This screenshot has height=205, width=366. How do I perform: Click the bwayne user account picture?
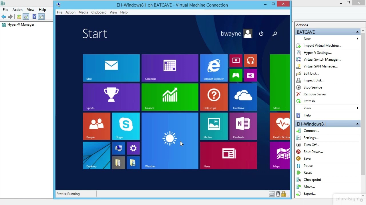tap(248, 33)
